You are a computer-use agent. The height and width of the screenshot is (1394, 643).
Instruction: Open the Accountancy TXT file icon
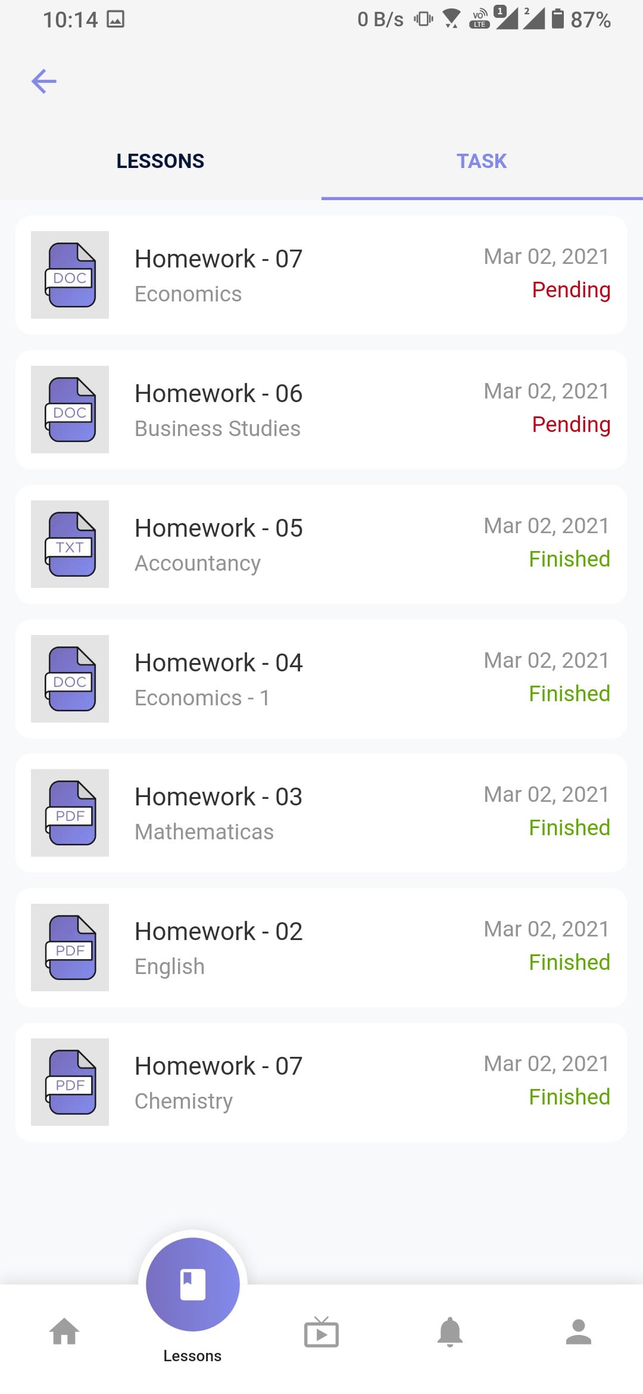(x=70, y=544)
